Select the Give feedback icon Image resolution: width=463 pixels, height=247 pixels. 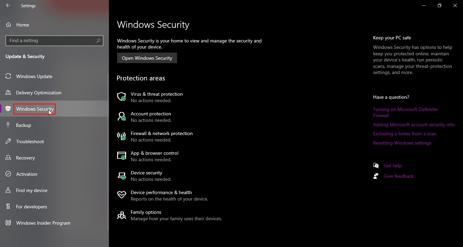coord(376,176)
